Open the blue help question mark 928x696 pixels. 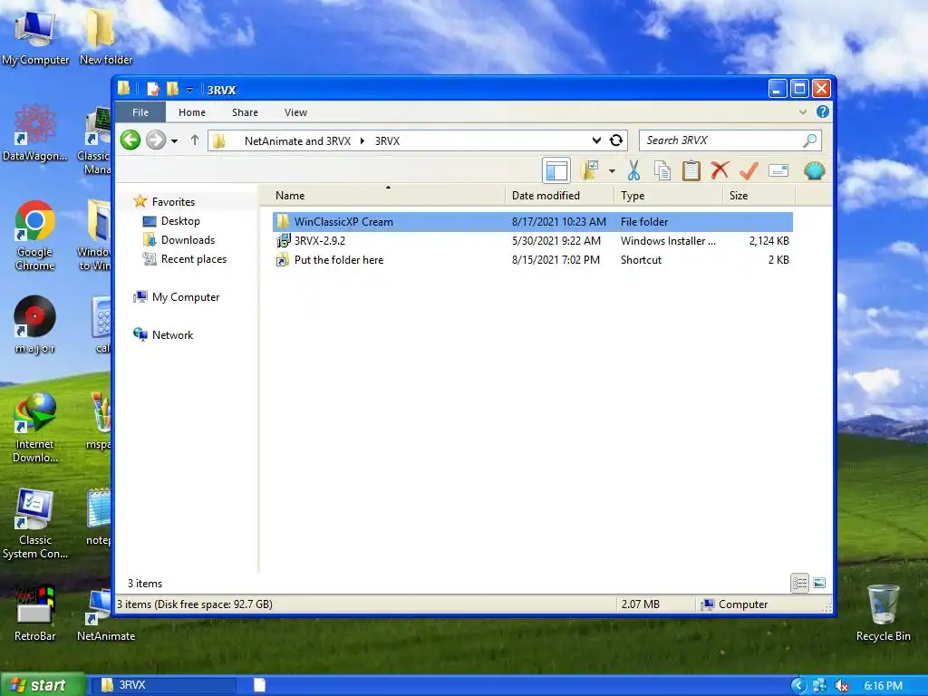pos(823,111)
